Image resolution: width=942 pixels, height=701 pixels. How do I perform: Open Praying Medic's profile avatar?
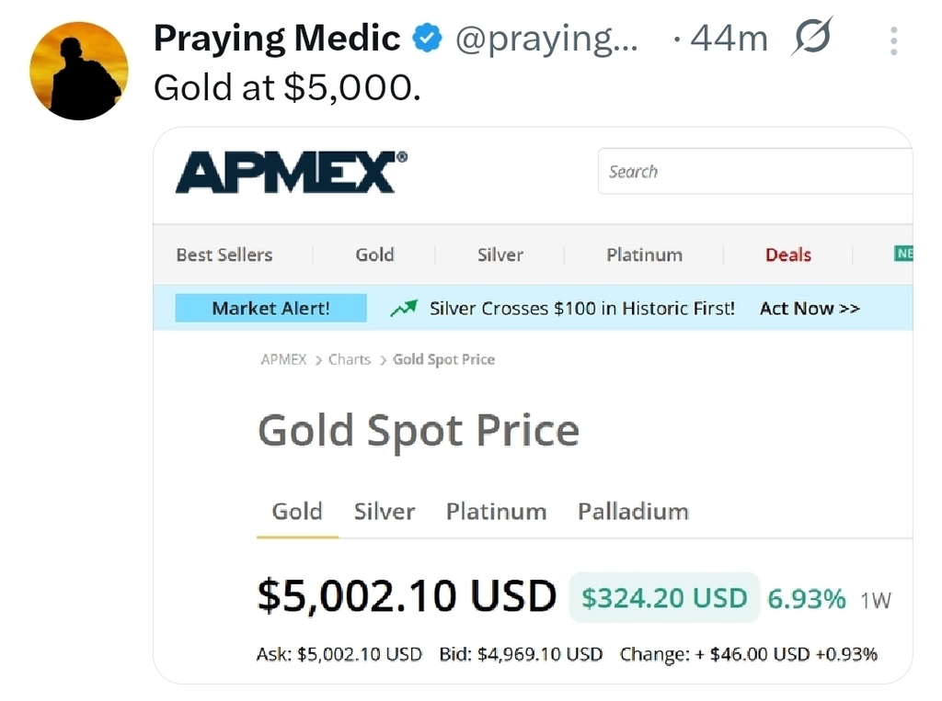78,71
